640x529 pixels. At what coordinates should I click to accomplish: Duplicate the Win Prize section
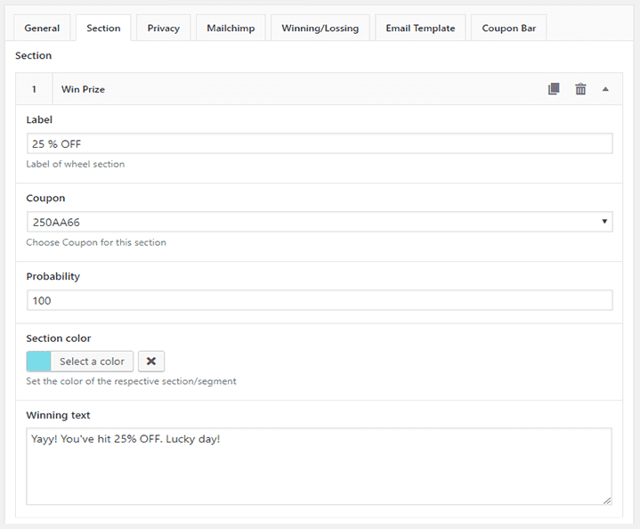554,89
